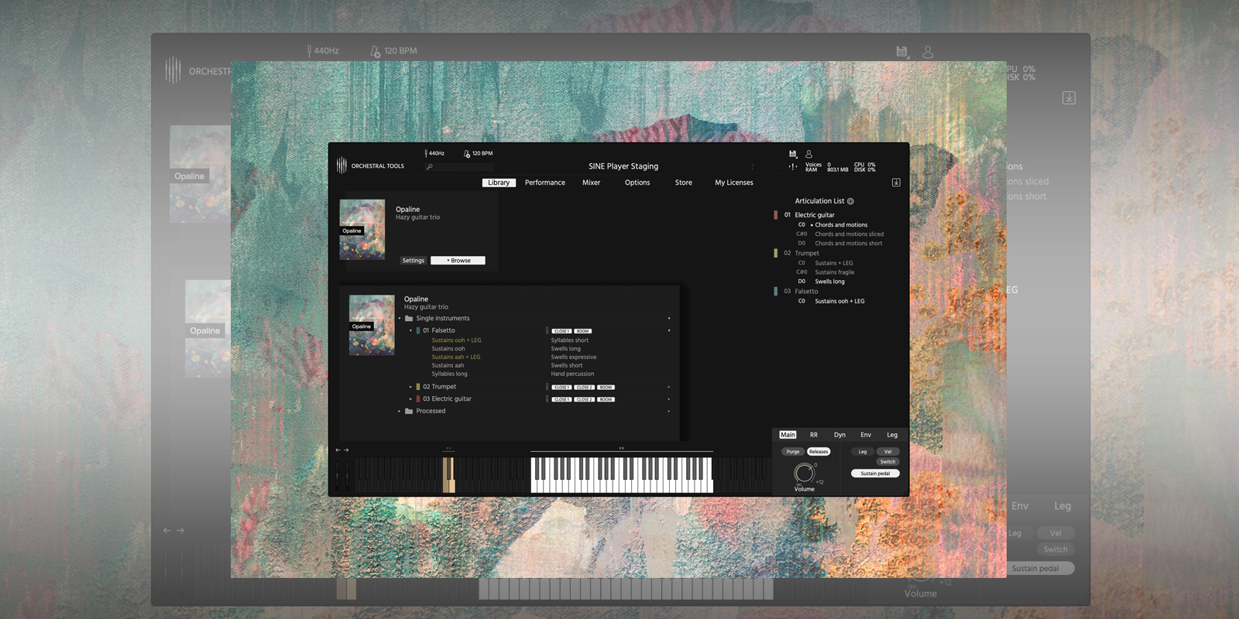Click the forward arrow above keyboard
This screenshot has width=1239, height=619.
point(346,450)
